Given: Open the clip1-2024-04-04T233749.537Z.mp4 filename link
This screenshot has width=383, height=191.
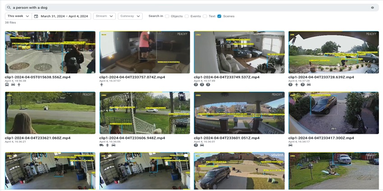Looking at the screenshot, I should tap(226, 77).
